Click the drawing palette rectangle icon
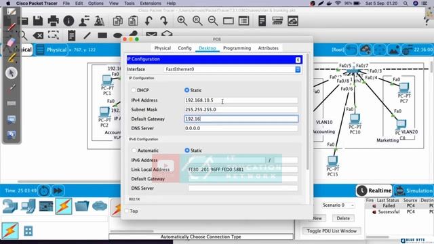This screenshot has height=244, width=434. click(x=229, y=21)
